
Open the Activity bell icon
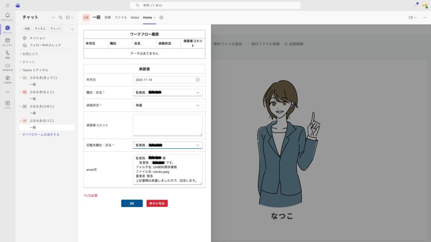coord(7,16)
